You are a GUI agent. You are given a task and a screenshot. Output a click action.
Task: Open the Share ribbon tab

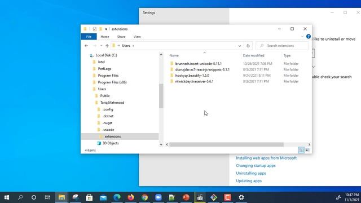[x=121, y=37]
